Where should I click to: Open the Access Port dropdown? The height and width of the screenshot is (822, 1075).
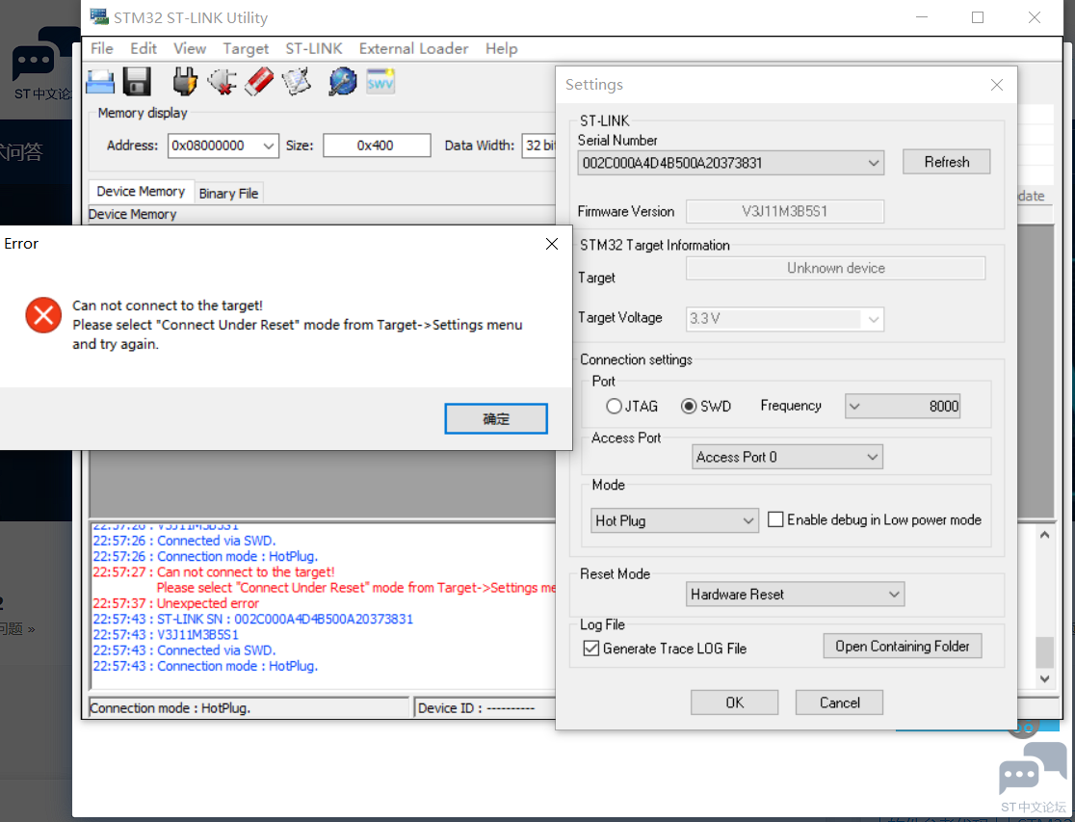click(x=872, y=457)
